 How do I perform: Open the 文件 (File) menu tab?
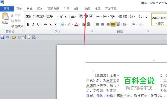tap(7, 9)
